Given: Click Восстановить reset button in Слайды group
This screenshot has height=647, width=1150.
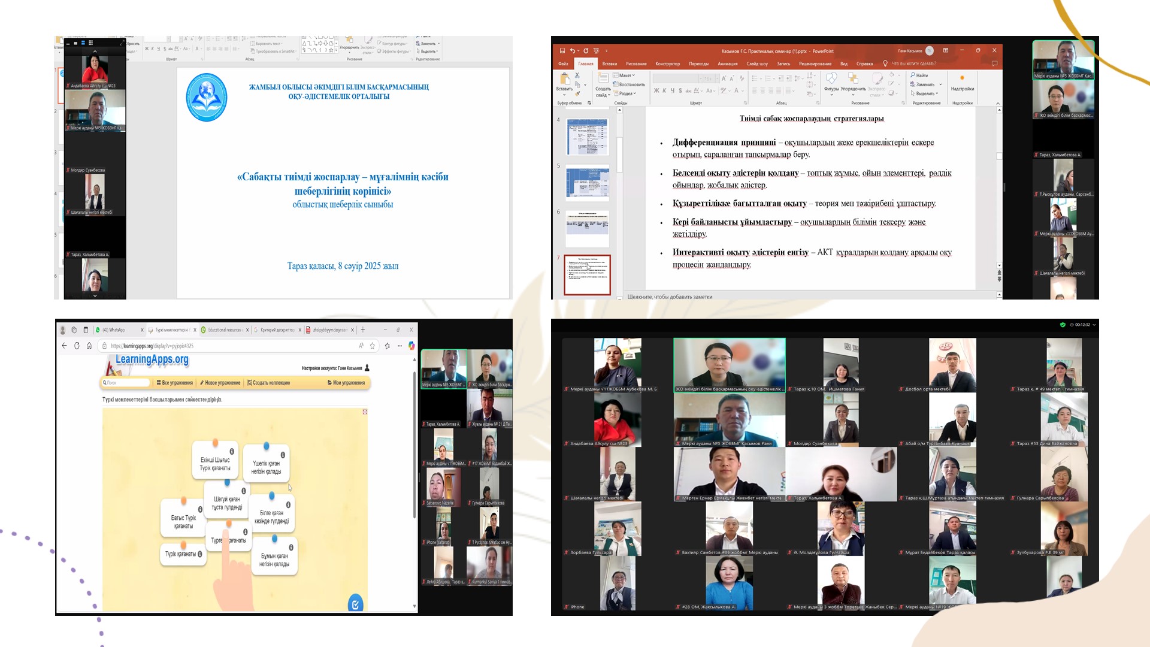Looking at the screenshot, I should pyautogui.click(x=629, y=84).
